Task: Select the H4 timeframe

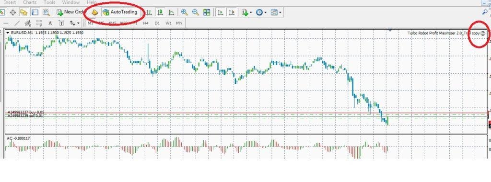Action: [146, 23]
